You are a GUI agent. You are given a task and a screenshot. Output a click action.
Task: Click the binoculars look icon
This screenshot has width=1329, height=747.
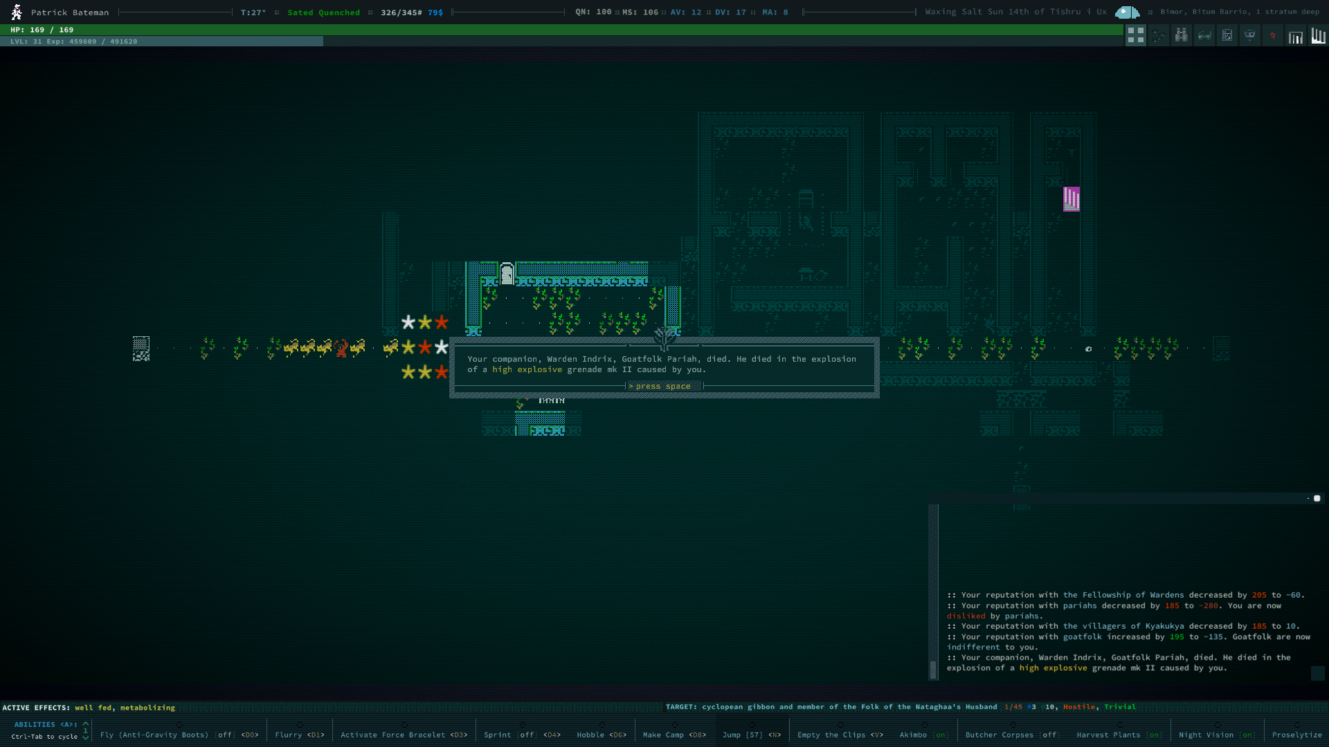tap(1182, 35)
